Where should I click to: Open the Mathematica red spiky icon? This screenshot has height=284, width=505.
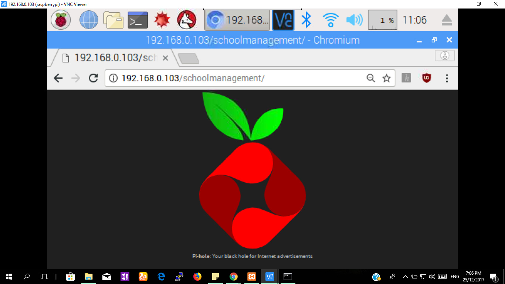point(162,20)
